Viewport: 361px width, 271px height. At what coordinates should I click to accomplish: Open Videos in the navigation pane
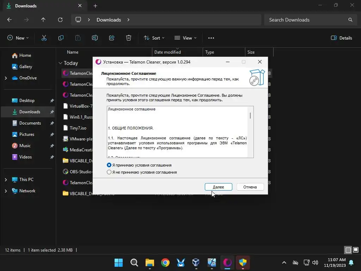25,157
